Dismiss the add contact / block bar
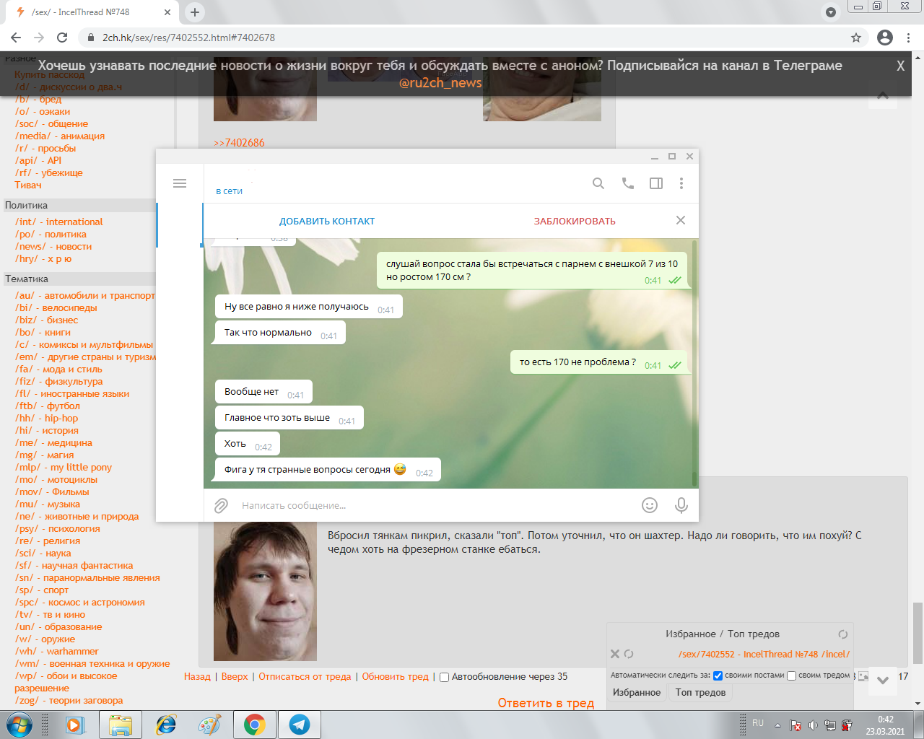The width and height of the screenshot is (924, 739). [x=681, y=220]
